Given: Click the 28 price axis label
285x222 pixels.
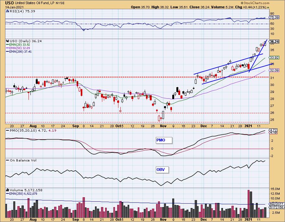Looking at the screenshot, I should (272, 99).
